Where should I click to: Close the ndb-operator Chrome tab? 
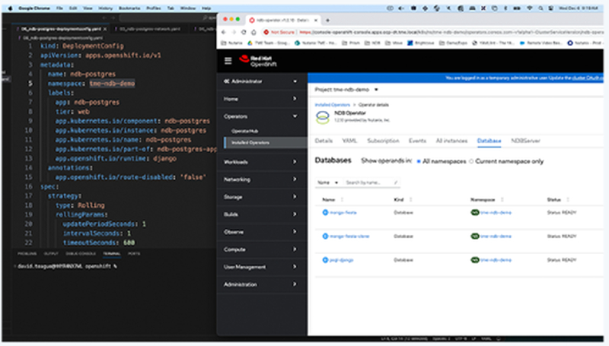(315, 21)
